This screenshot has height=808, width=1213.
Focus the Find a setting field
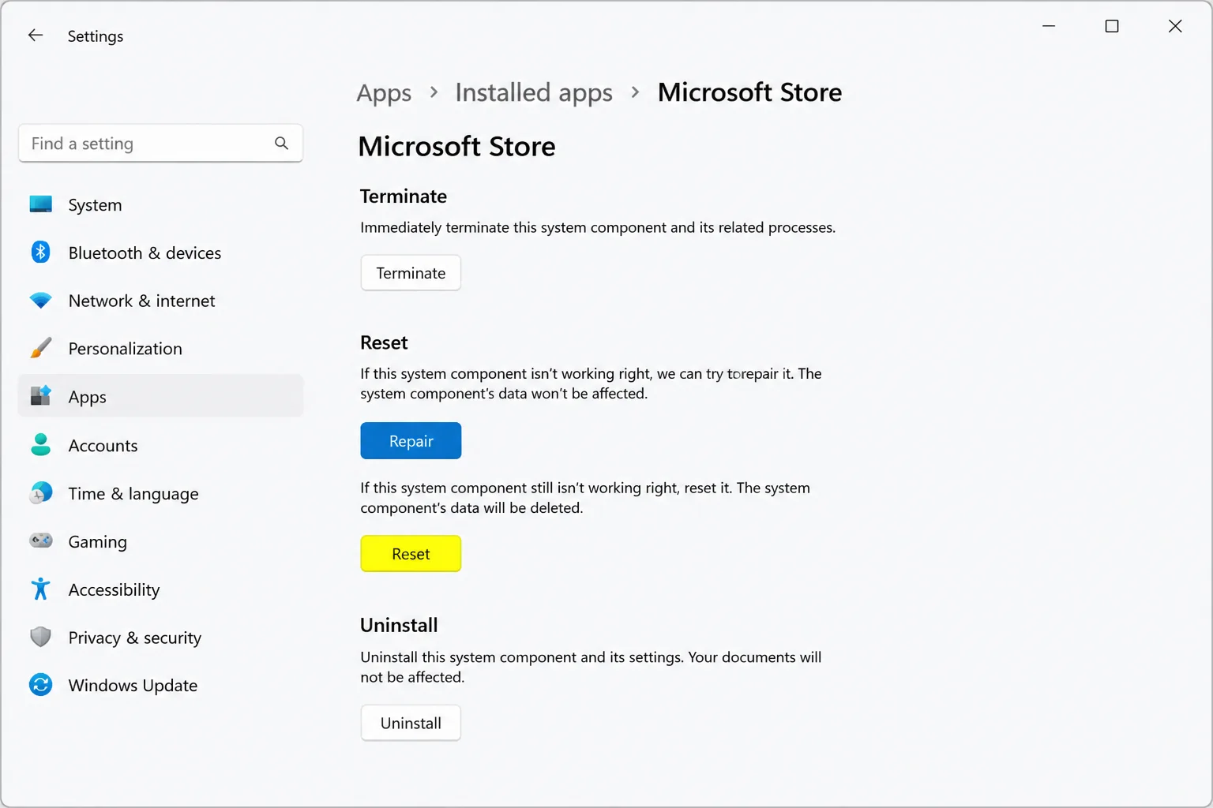point(160,143)
